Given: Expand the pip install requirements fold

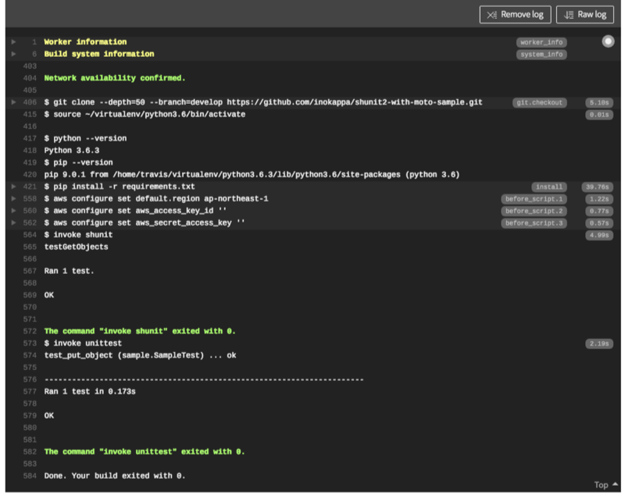Looking at the screenshot, I should (x=13, y=187).
